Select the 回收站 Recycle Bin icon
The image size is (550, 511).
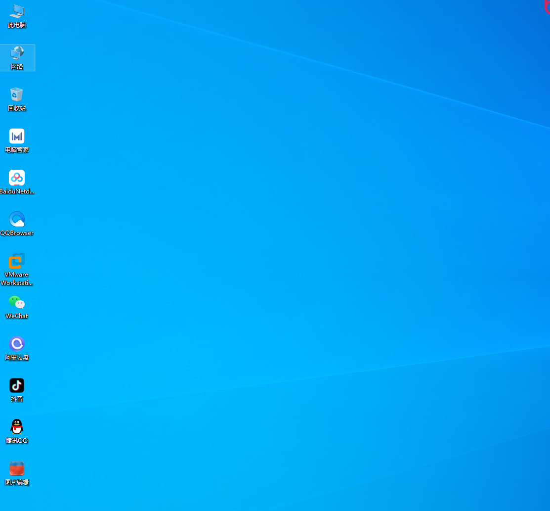pyautogui.click(x=17, y=94)
